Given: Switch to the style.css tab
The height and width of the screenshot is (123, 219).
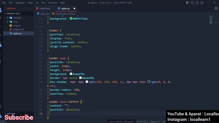Looking at the screenshot, I should coord(65,9).
